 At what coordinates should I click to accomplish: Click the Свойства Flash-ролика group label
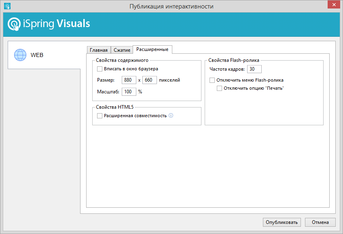pyautogui.click(x=234, y=60)
